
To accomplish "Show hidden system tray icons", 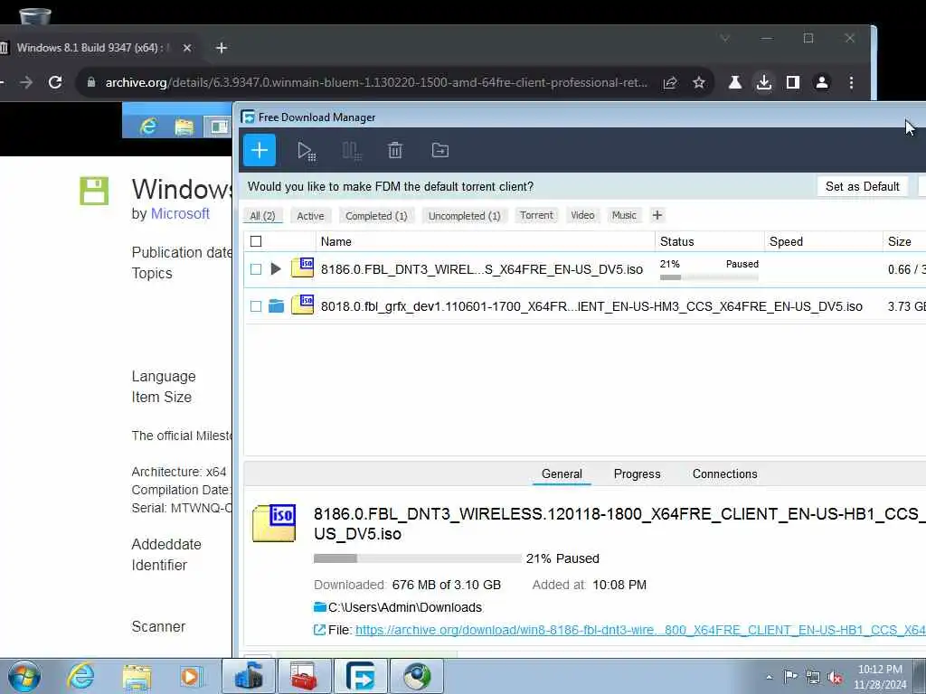I will (x=769, y=677).
